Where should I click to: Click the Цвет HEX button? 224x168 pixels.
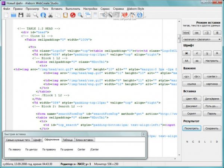tap(192, 99)
